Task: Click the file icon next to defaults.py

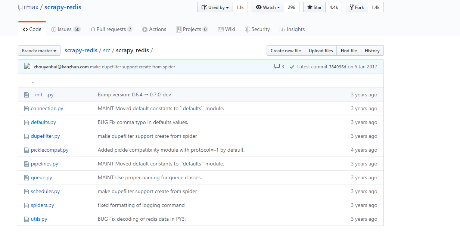Action: 26,123
